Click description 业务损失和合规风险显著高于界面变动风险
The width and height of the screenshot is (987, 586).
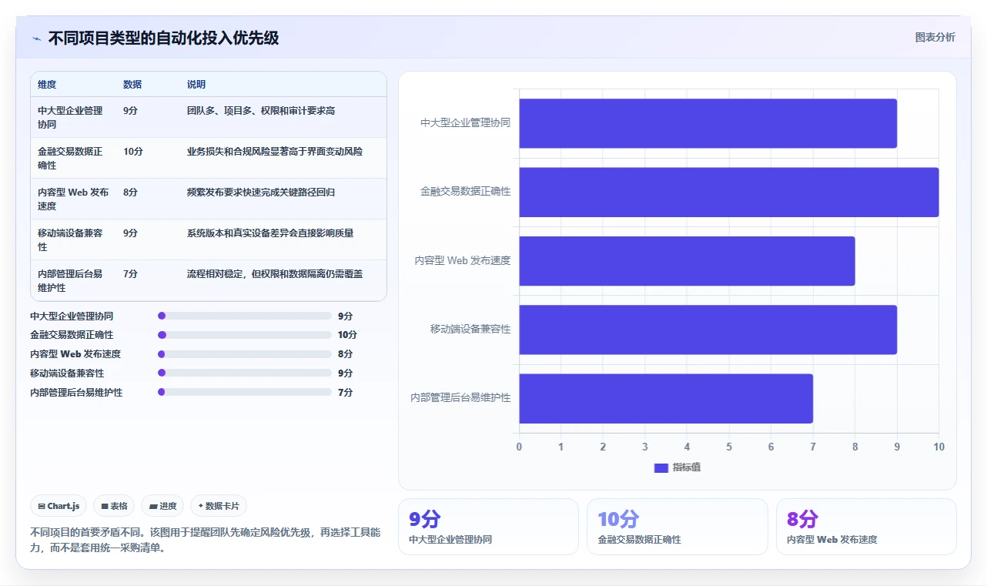coord(275,152)
